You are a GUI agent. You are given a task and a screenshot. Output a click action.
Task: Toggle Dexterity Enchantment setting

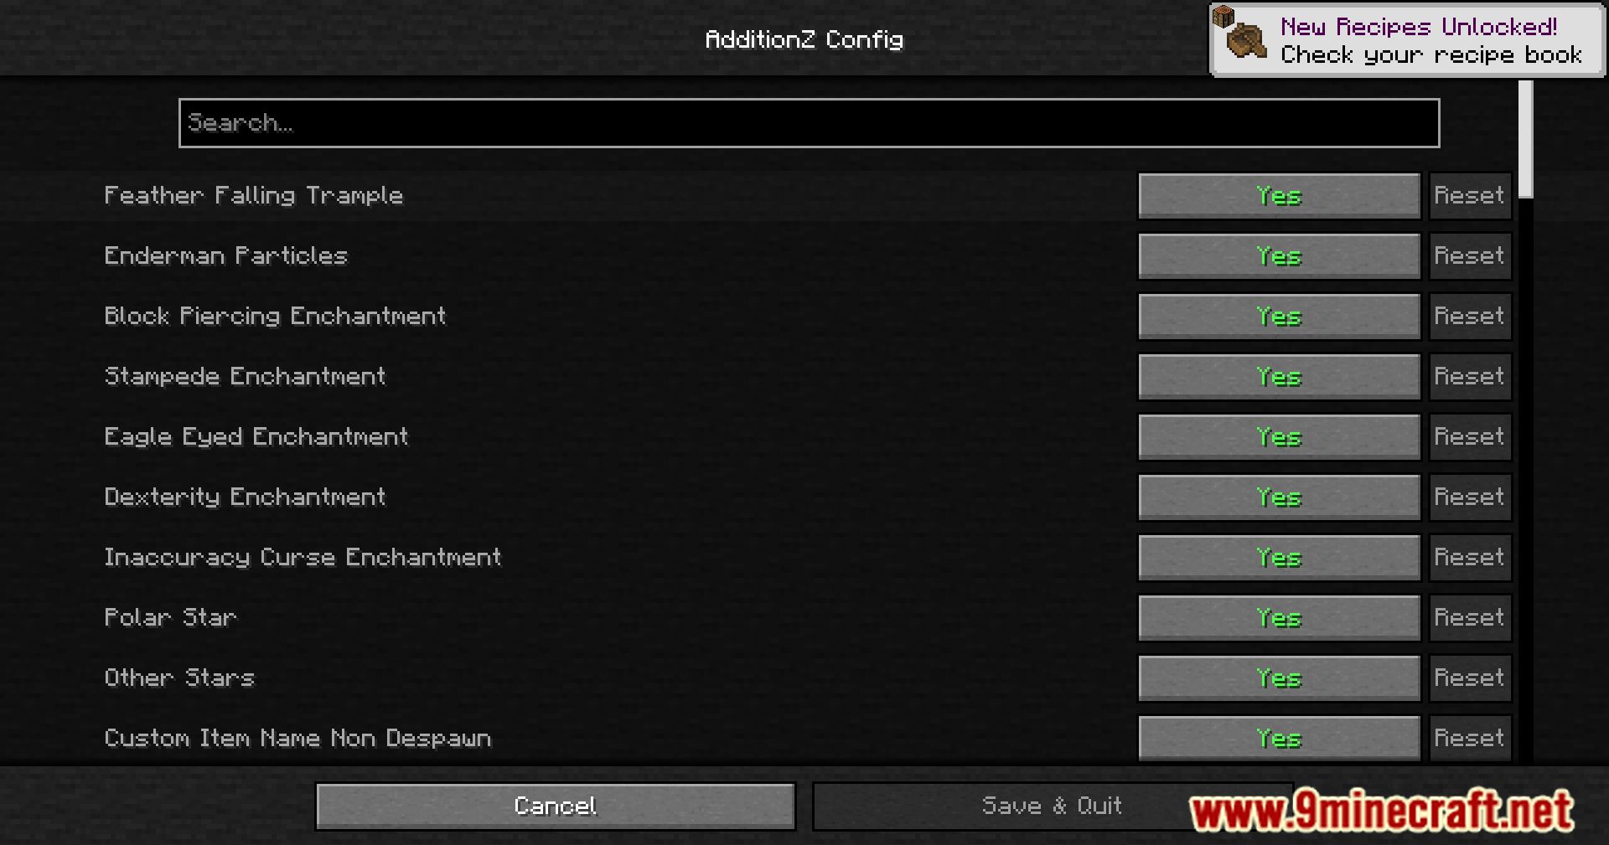click(x=1279, y=497)
